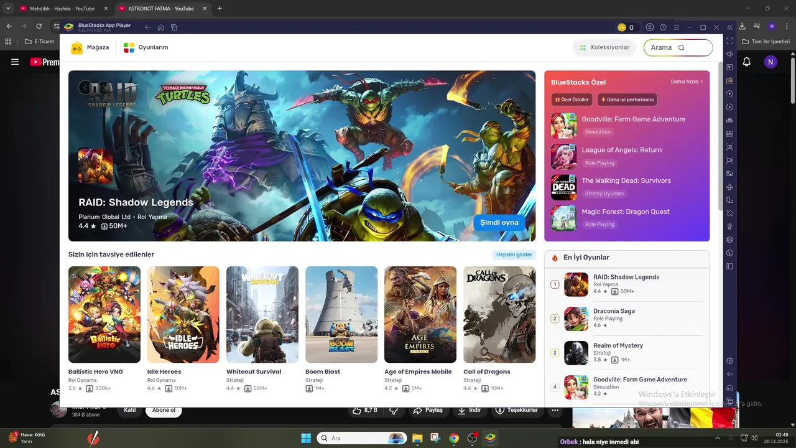Open Goodville in the BlueStacks Özel list
796x448 pixels.
coord(627,126)
